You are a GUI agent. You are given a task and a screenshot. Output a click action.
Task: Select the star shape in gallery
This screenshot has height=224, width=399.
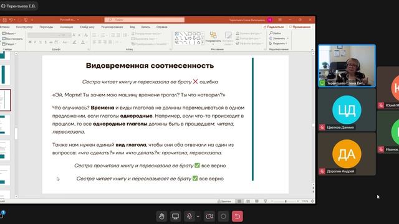point(198,43)
